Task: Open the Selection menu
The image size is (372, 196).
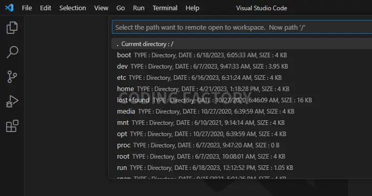Action: (x=73, y=8)
